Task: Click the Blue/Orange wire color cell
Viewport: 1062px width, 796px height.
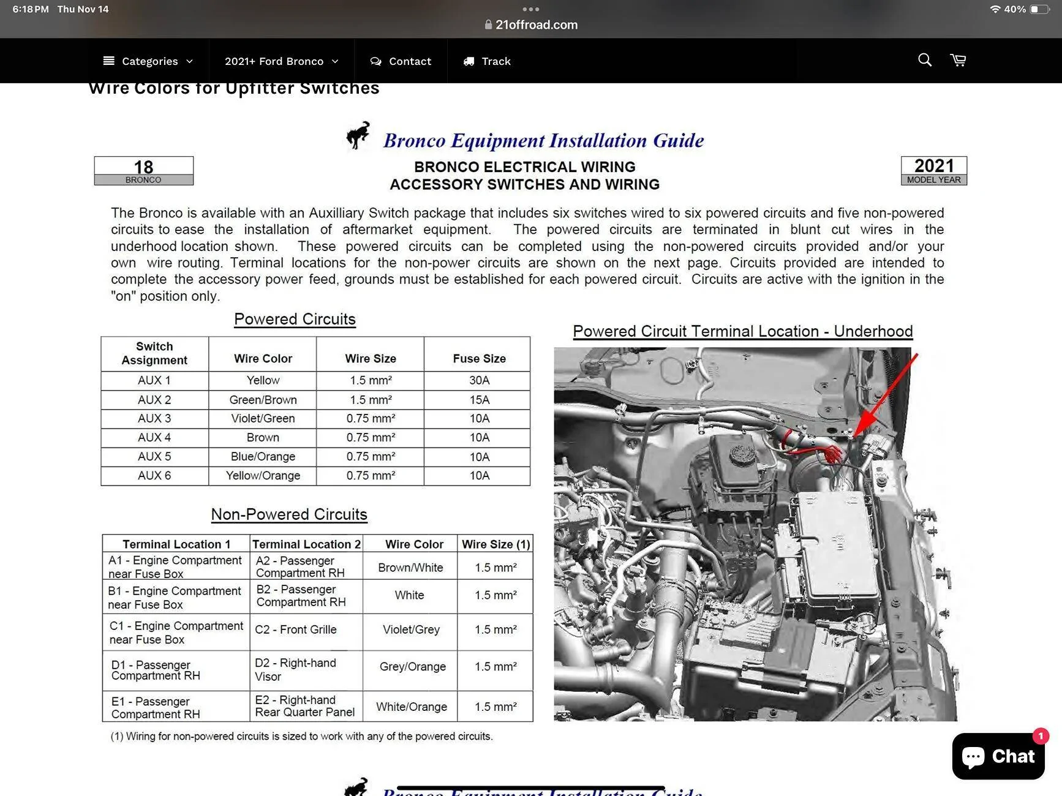Action: tap(263, 457)
